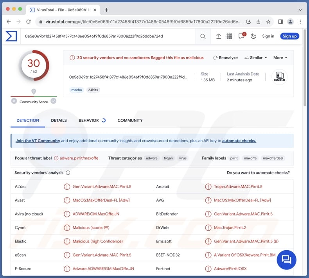The image size is (309, 278).
Task: Open the apps grid icon
Action: point(229,36)
